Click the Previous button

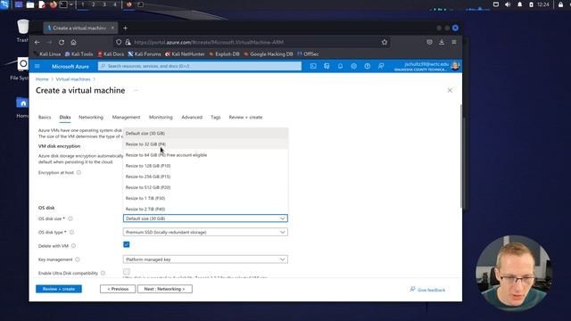118,289
